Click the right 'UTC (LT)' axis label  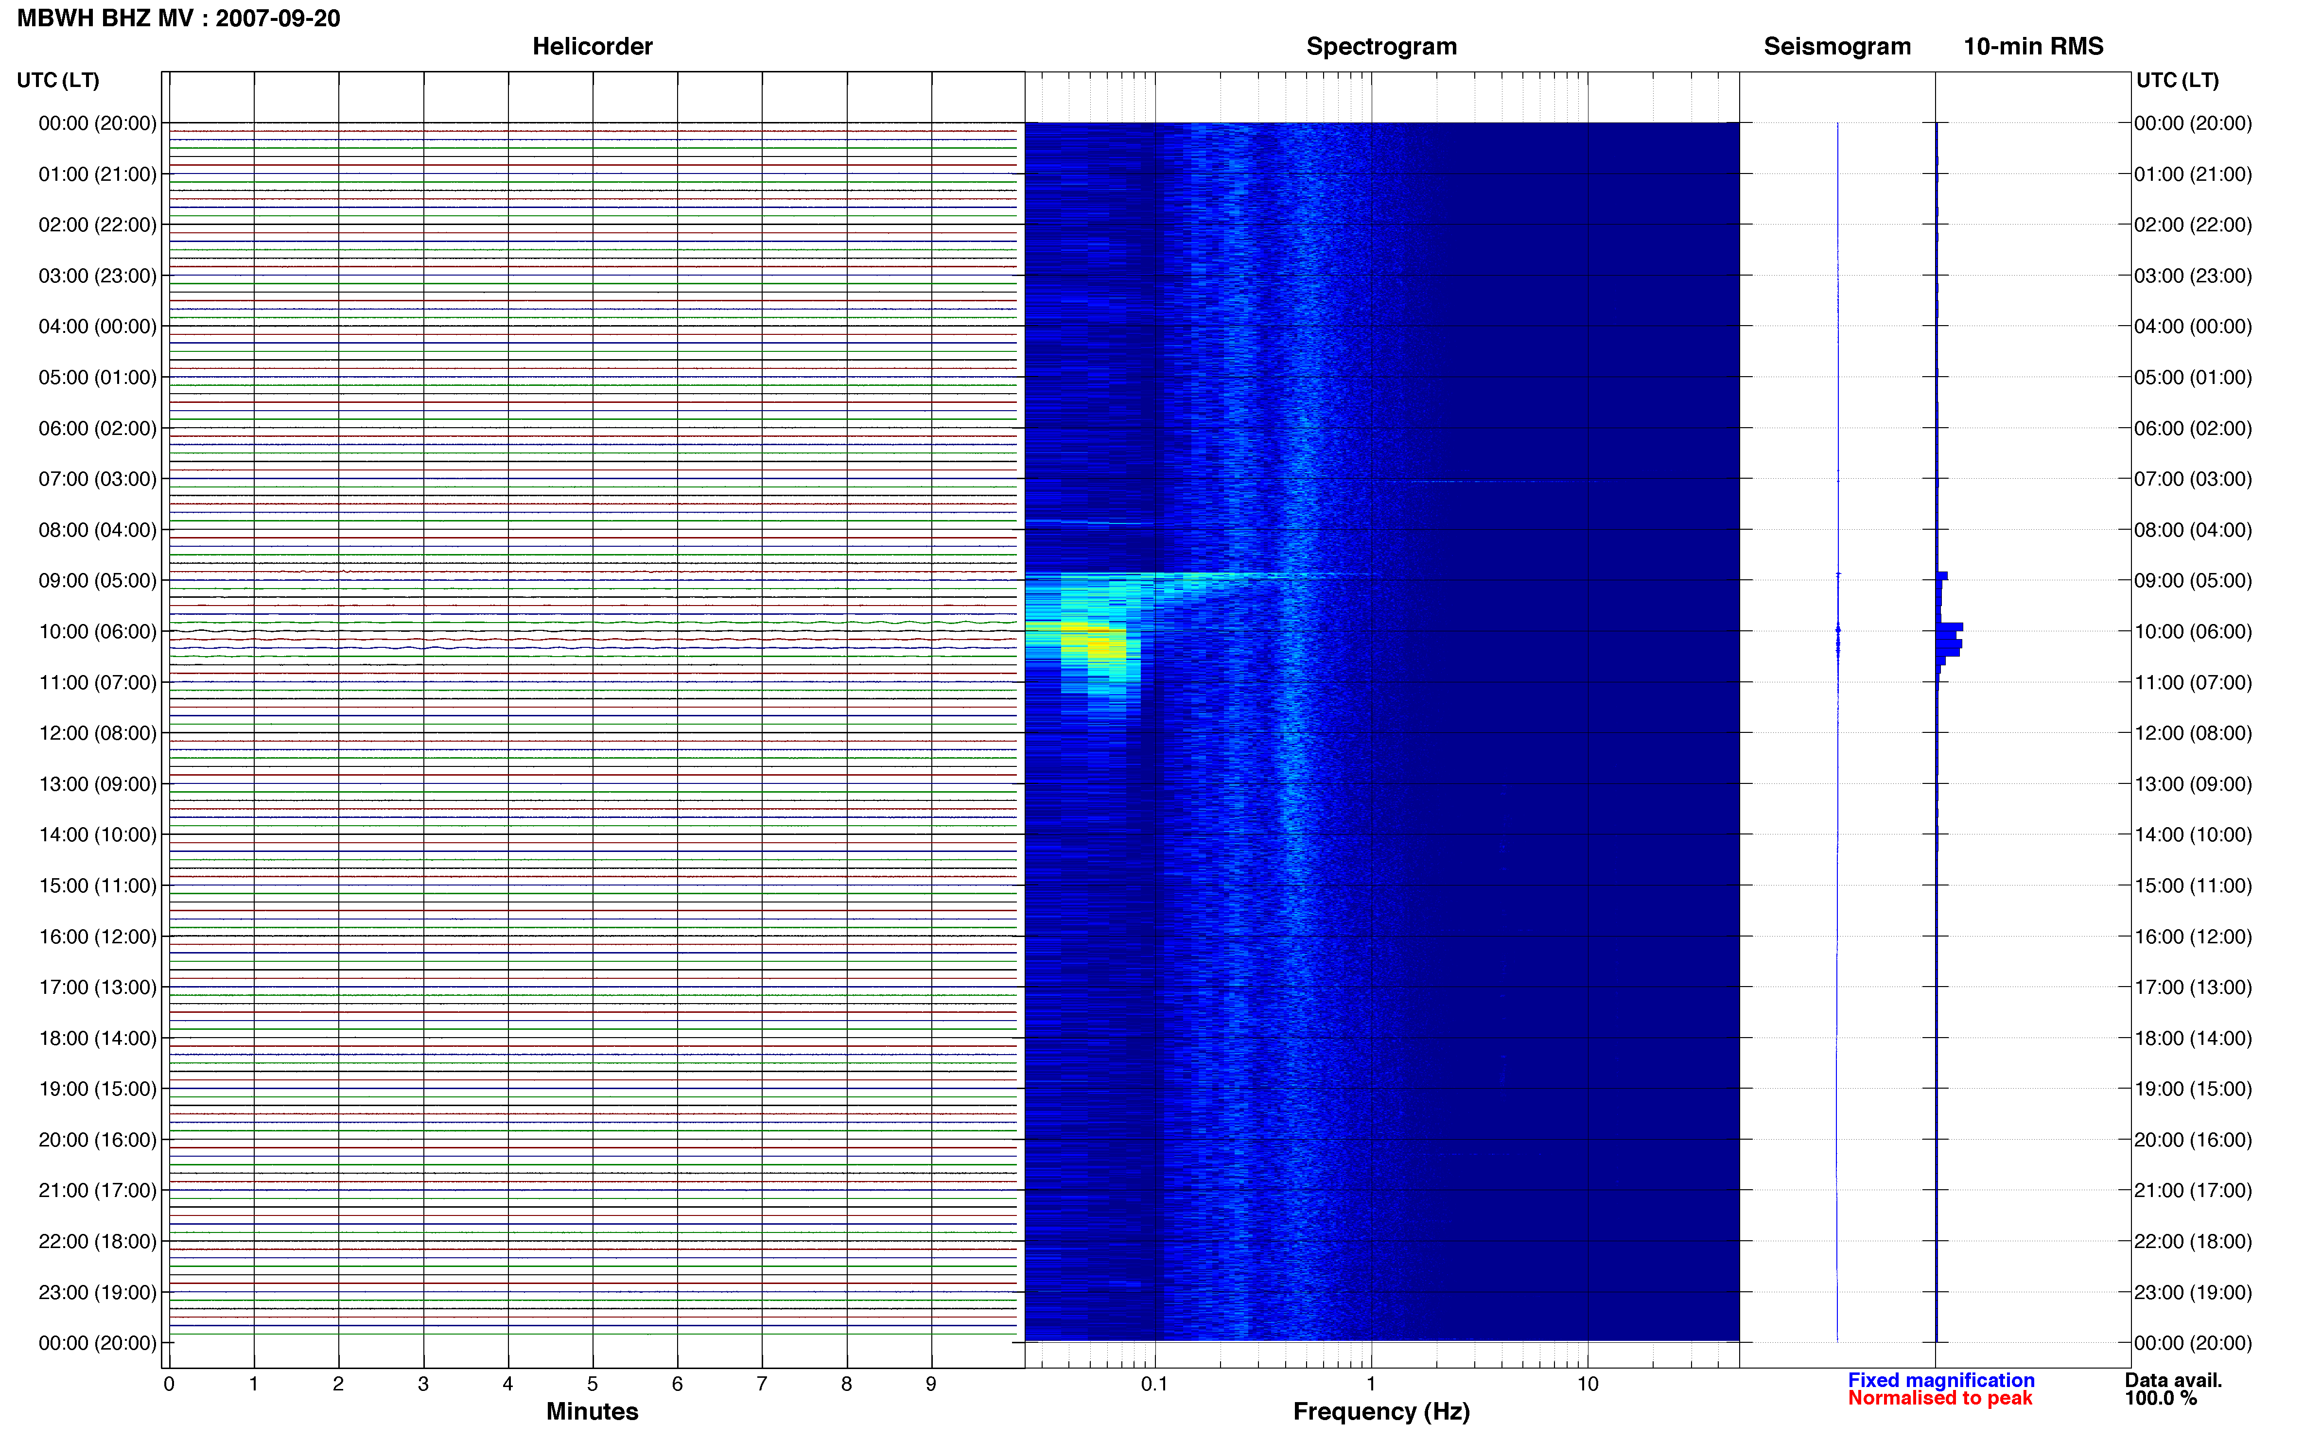[2177, 80]
